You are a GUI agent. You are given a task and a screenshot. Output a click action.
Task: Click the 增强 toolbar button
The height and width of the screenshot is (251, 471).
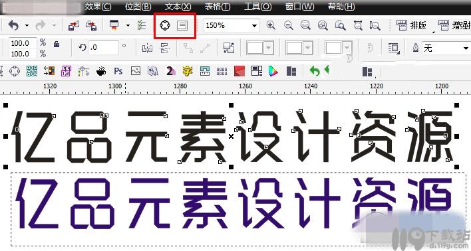coord(454,25)
